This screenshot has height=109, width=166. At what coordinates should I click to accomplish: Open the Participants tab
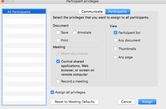tap(118, 12)
